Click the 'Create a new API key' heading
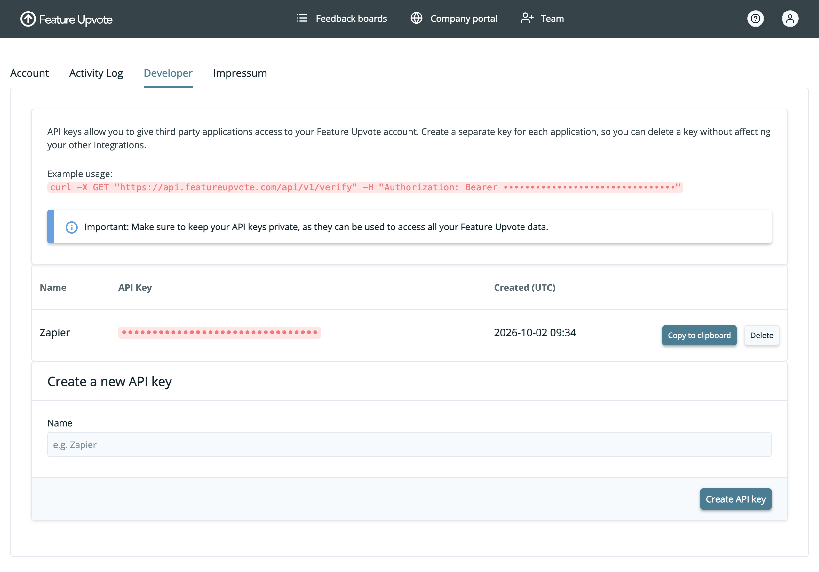Image resolution: width=819 pixels, height=572 pixels. click(109, 382)
